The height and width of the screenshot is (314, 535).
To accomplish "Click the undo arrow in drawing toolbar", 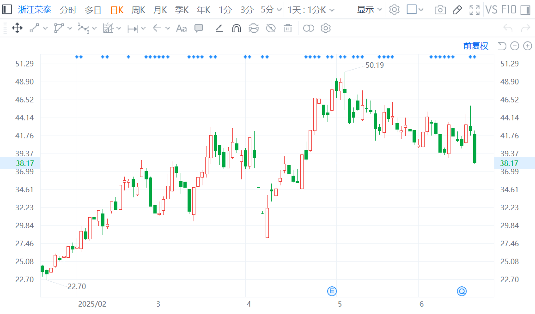I will click(x=508, y=28).
